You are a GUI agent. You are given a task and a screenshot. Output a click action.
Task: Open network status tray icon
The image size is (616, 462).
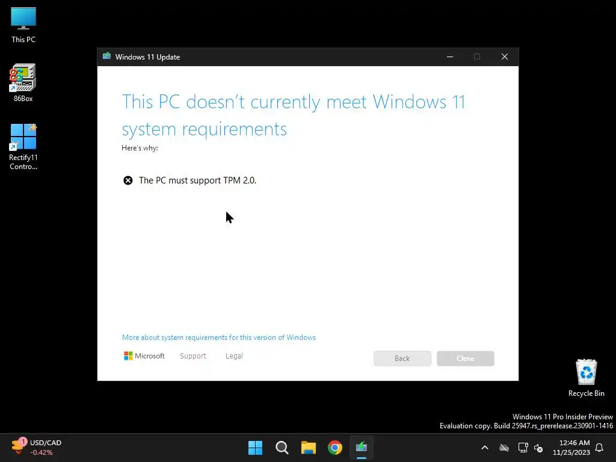[x=523, y=448]
